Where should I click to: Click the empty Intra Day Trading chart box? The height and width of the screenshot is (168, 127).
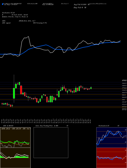click(51, 143)
